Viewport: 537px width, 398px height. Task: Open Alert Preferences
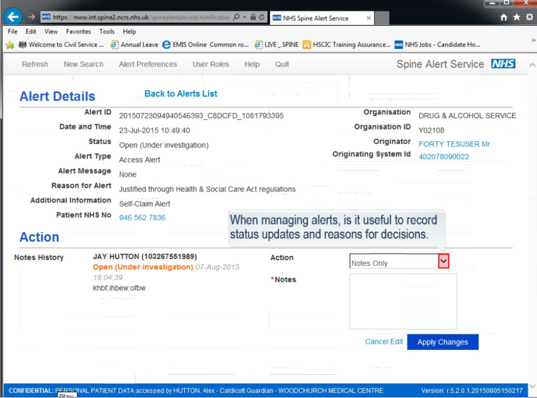point(148,64)
